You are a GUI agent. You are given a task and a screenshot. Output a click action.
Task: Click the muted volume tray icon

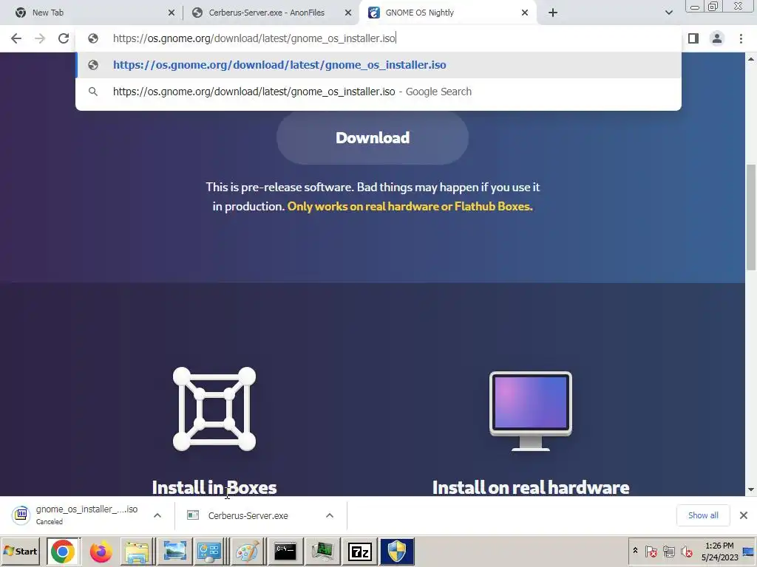pyautogui.click(x=687, y=551)
